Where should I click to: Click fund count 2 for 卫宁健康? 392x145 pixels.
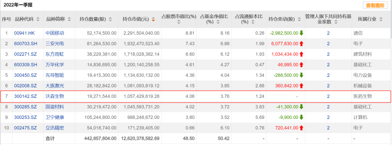click(x=328, y=117)
